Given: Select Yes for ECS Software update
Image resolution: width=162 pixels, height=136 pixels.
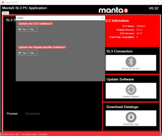Looking at the screenshot, I should (x=20, y=29).
